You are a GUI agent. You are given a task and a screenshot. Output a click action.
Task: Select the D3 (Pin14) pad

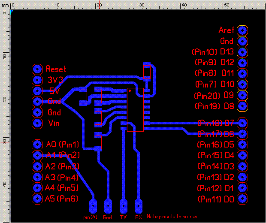(x=242, y=166)
